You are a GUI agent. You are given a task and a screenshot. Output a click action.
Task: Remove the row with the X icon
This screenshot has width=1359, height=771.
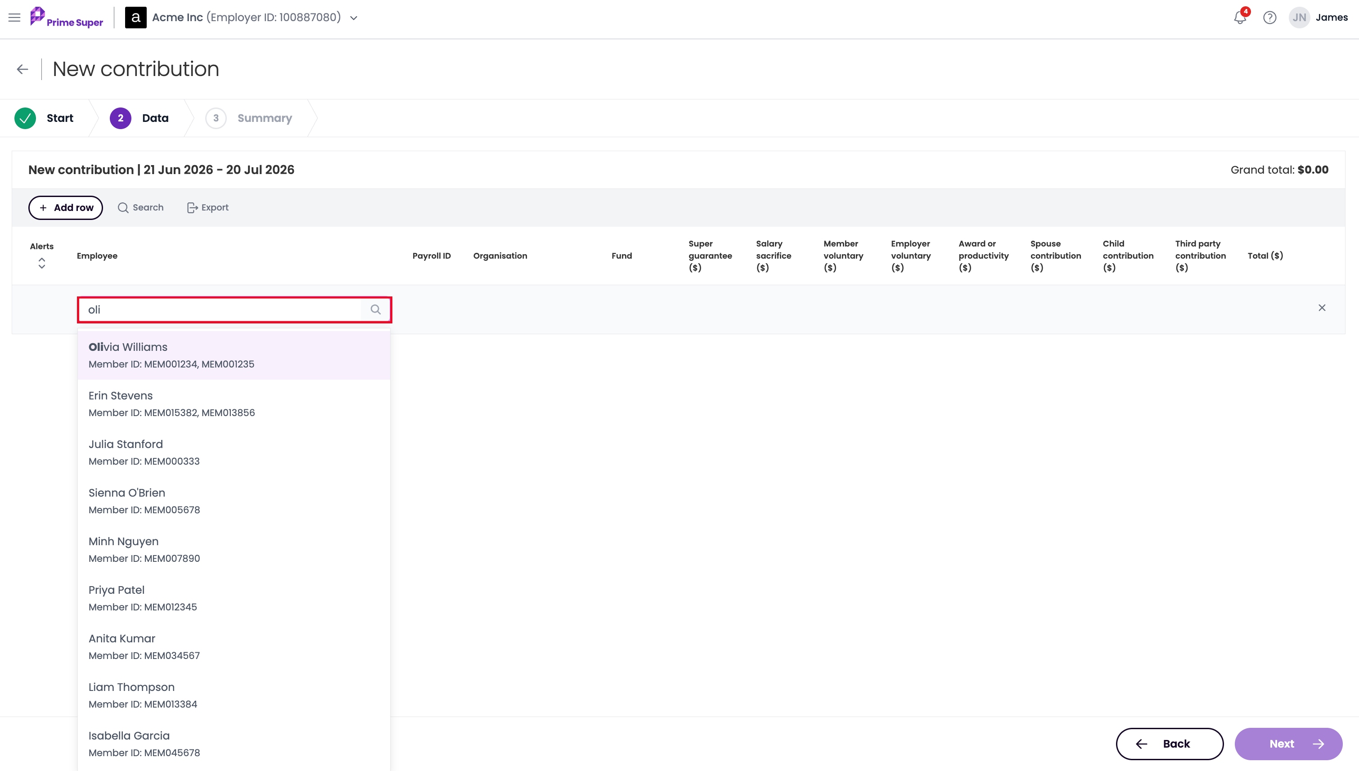click(x=1322, y=308)
